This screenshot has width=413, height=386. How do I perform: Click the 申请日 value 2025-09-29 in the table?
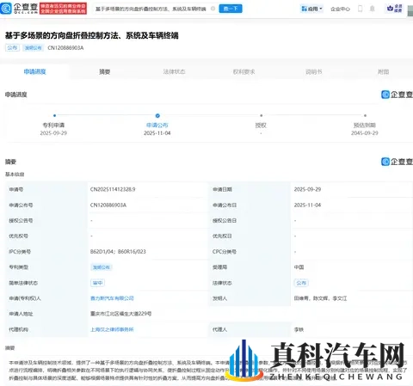pos(307,189)
